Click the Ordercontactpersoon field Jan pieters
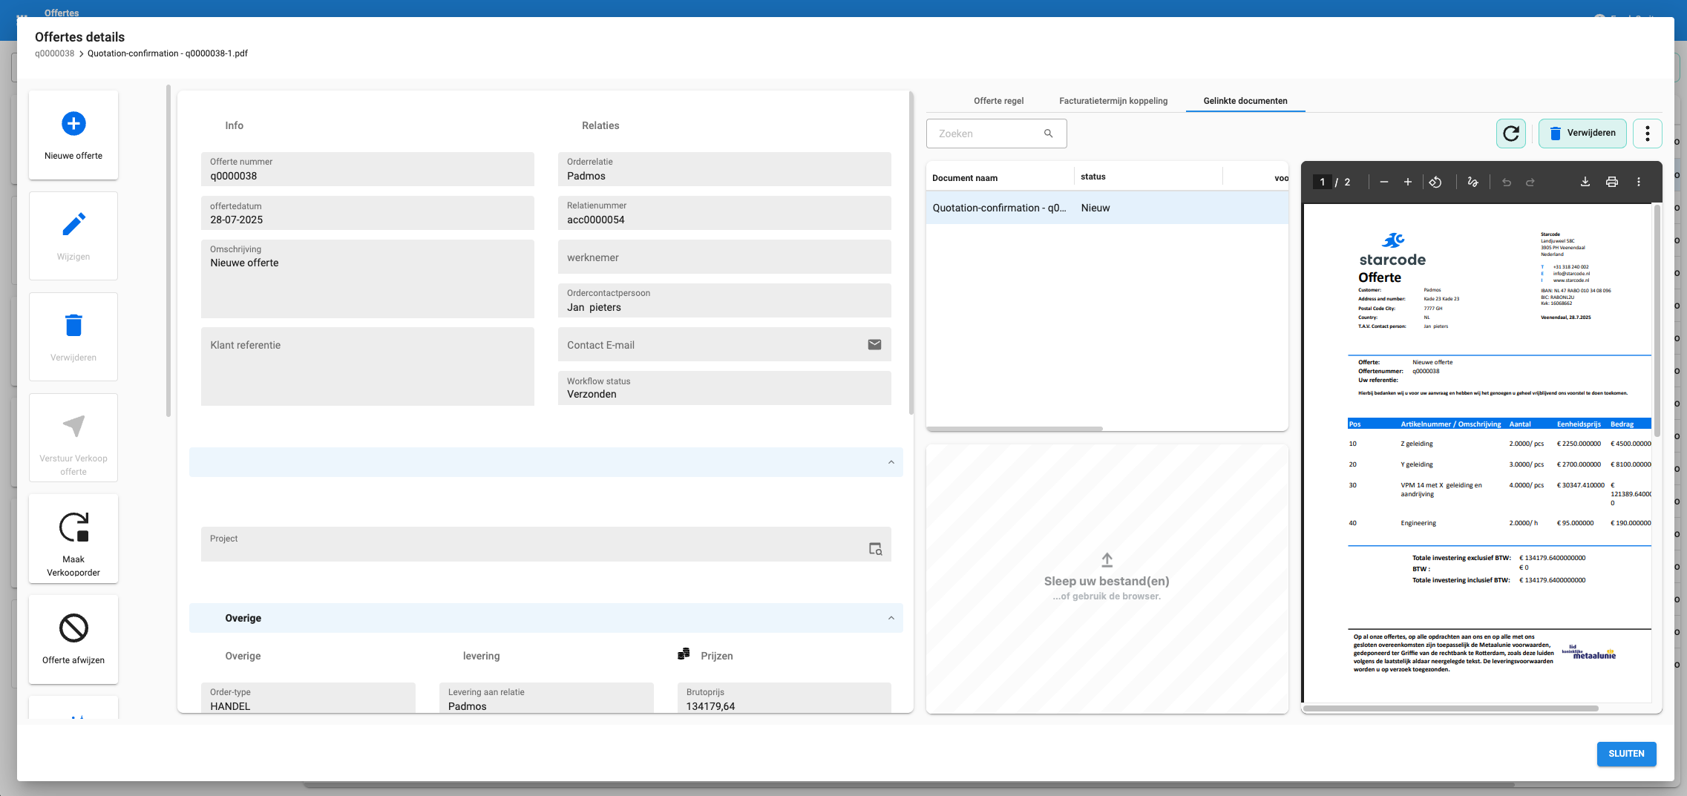 [x=724, y=300]
